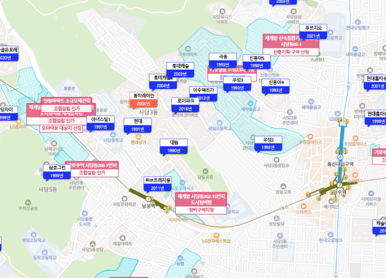Click the 사당유니드아파트 building icon
This screenshot has width=386, height=278.
tap(223, 11)
